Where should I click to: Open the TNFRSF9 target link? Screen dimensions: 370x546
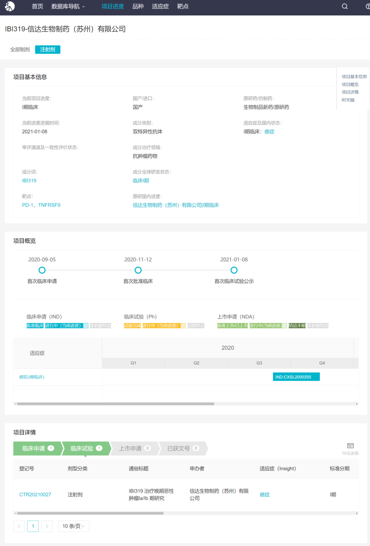pyautogui.click(x=49, y=205)
